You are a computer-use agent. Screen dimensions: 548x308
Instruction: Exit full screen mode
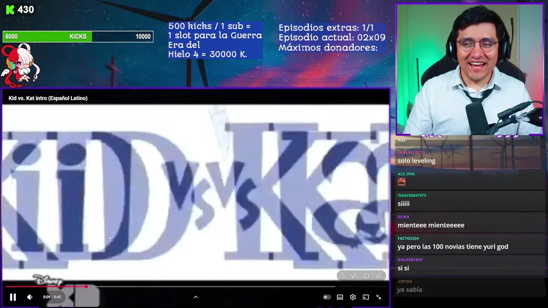(378, 297)
